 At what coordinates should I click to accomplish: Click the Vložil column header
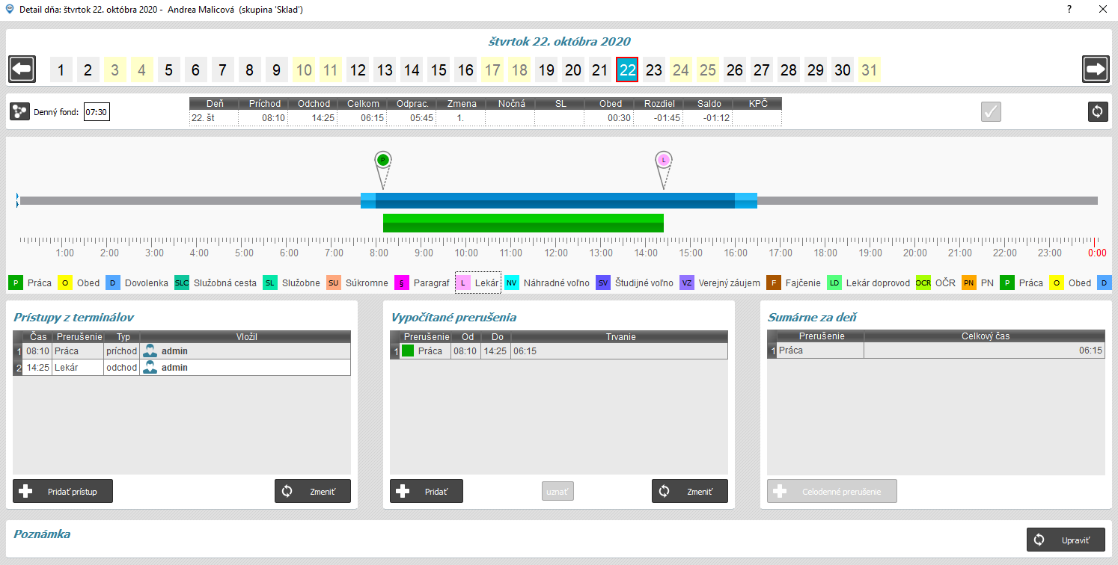click(x=245, y=337)
